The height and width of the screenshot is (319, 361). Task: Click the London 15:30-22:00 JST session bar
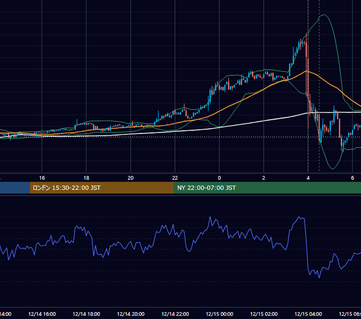(102, 188)
